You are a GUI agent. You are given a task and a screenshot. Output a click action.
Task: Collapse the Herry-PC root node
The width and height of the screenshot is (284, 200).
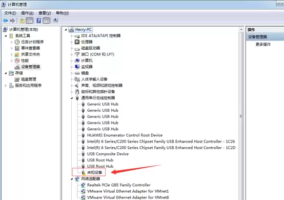pos(66,30)
